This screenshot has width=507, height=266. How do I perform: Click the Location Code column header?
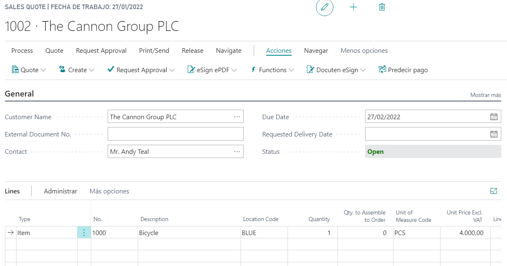click(261, 219)
